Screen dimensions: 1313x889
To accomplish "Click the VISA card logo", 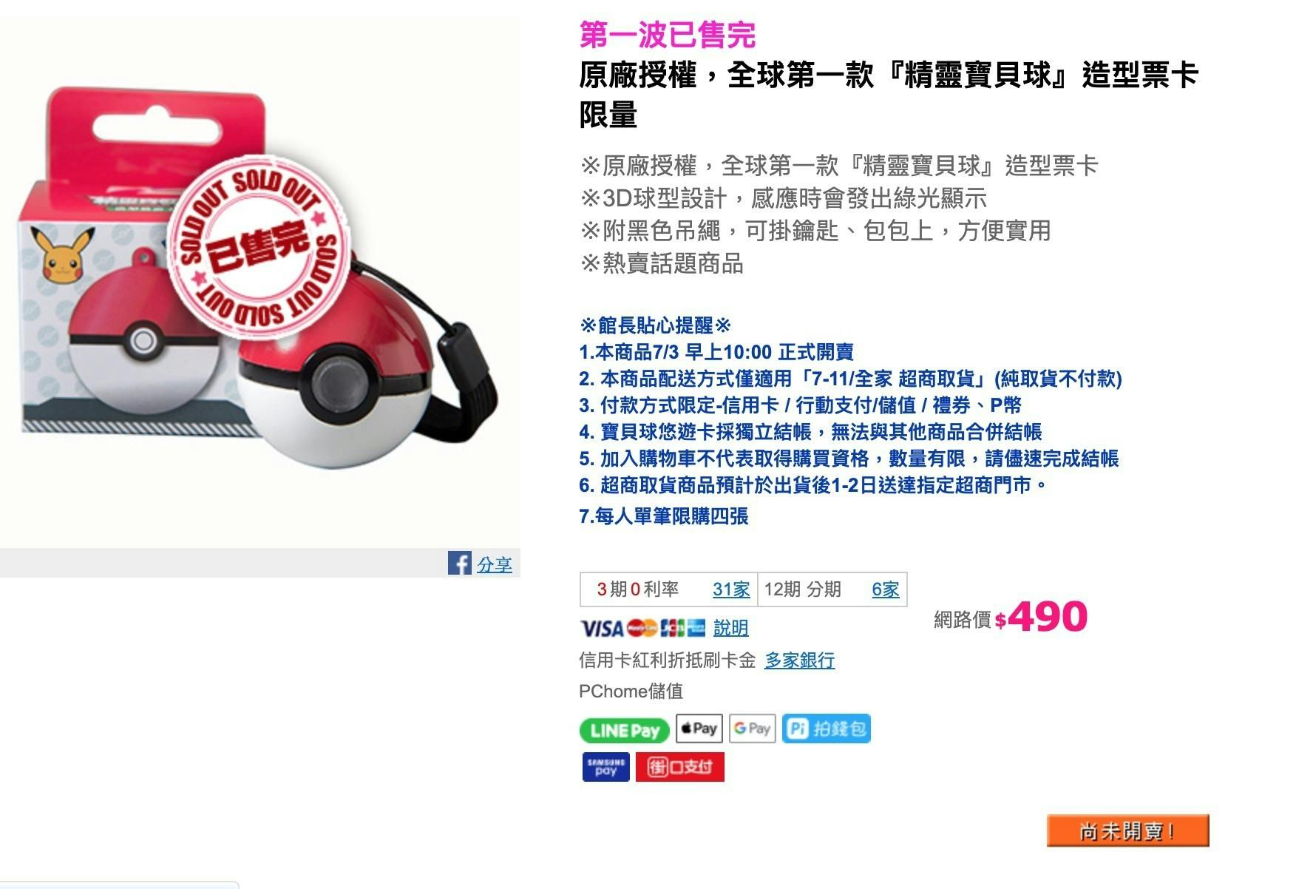I will (602, 629).
